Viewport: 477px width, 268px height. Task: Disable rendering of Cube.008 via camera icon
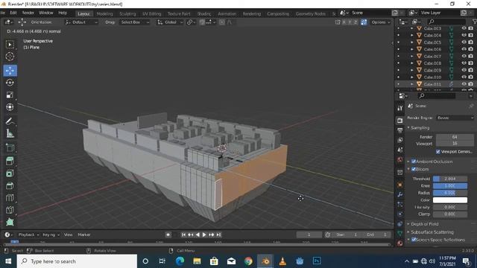tap(471, 63)
